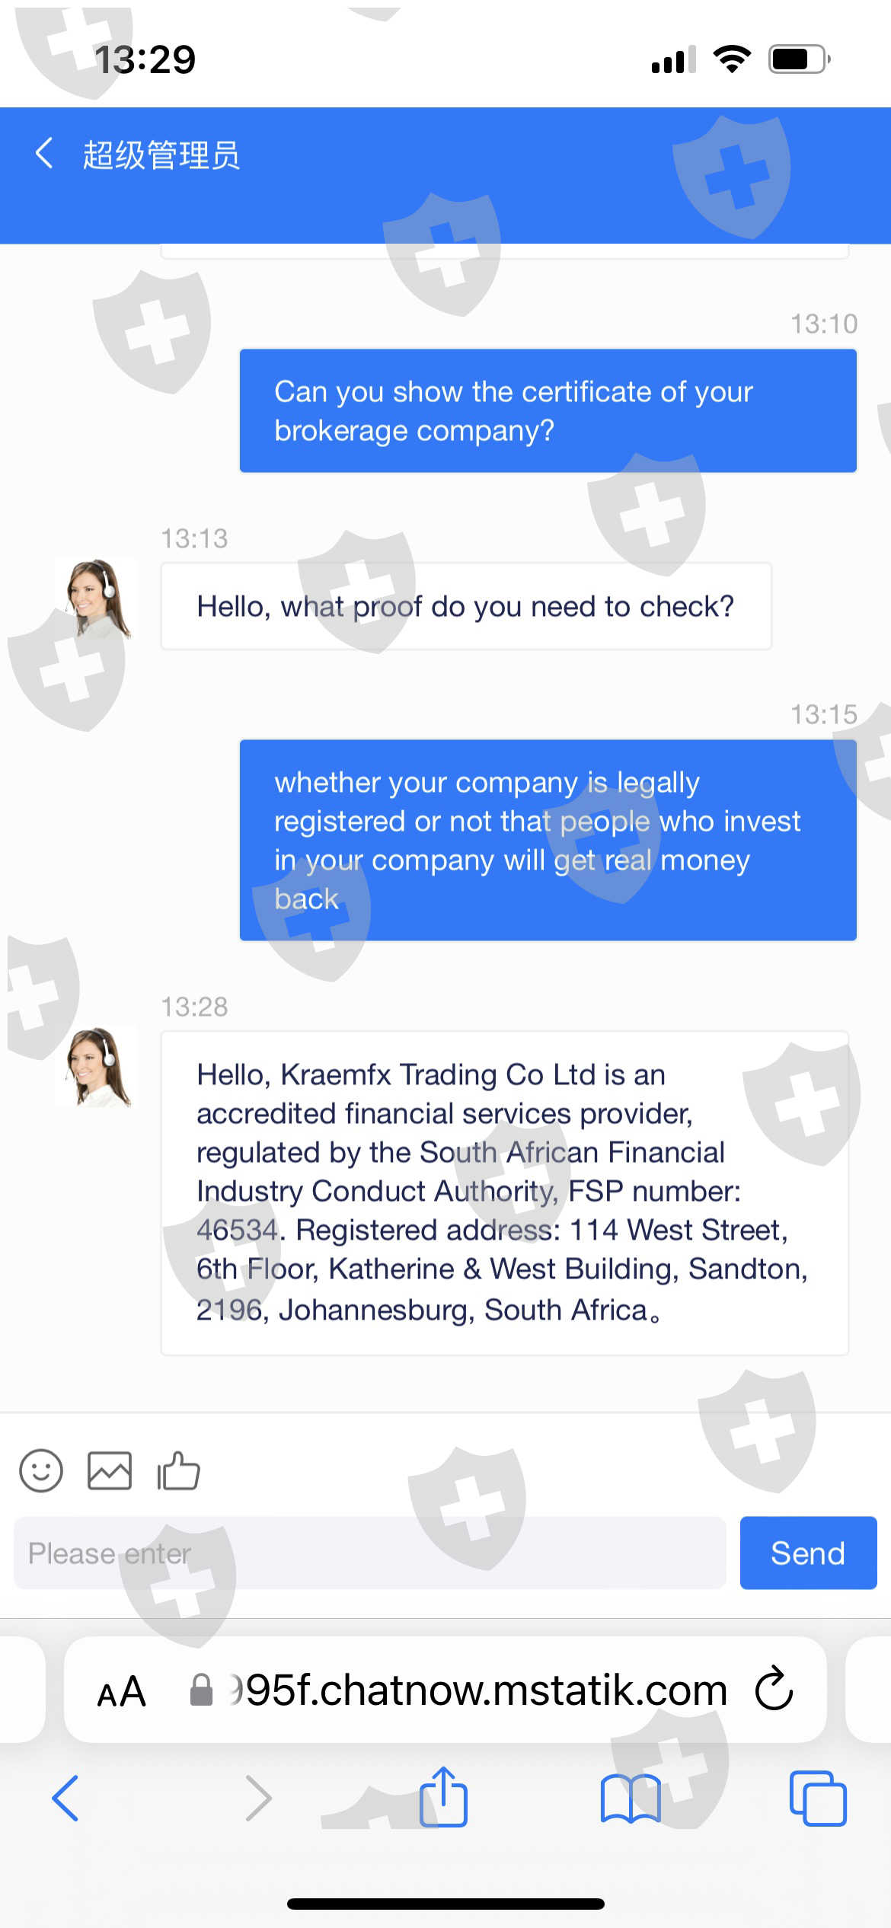Tap the 'legally registered' message bubble

tap(548, 840)
